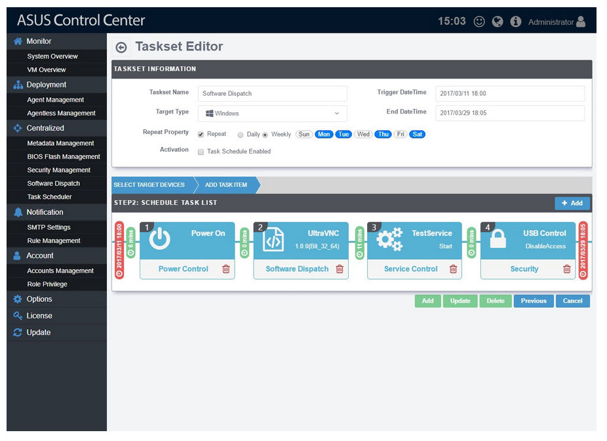607x441 pixels.
Task: Click the Monitor home icon in sidebar
Action: 18,41
